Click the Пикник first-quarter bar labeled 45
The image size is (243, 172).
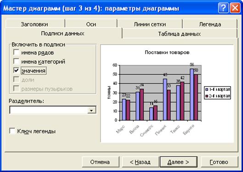(x=165, y=100)
